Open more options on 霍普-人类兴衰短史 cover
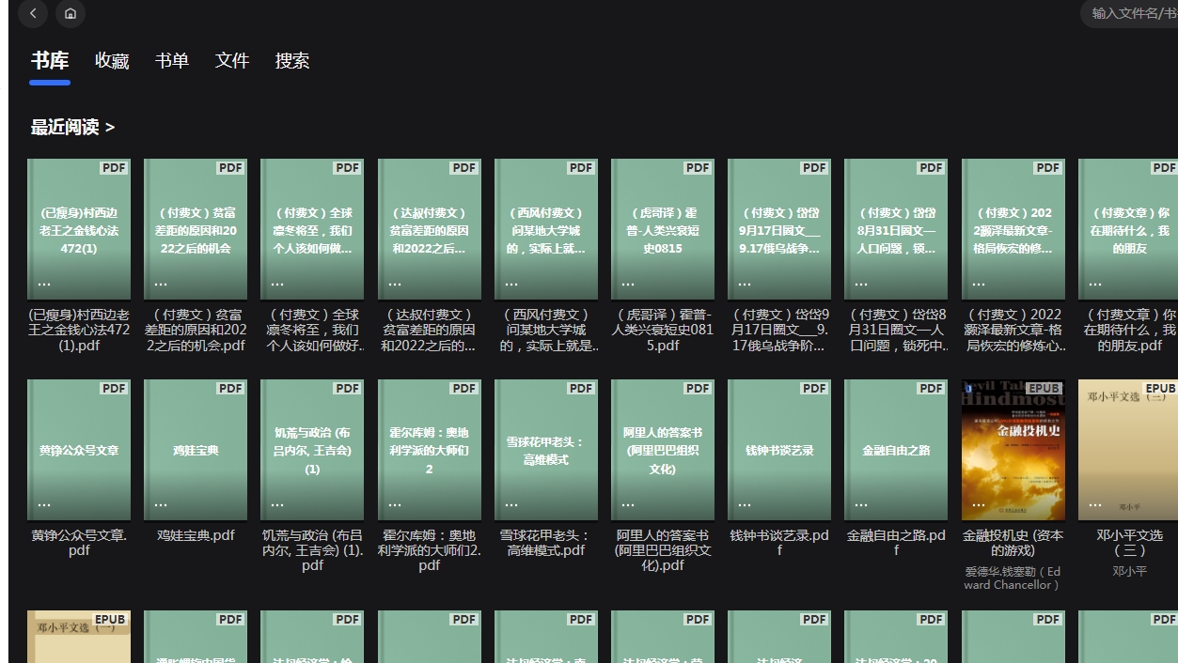1178x663 pixels. [628, 284]
